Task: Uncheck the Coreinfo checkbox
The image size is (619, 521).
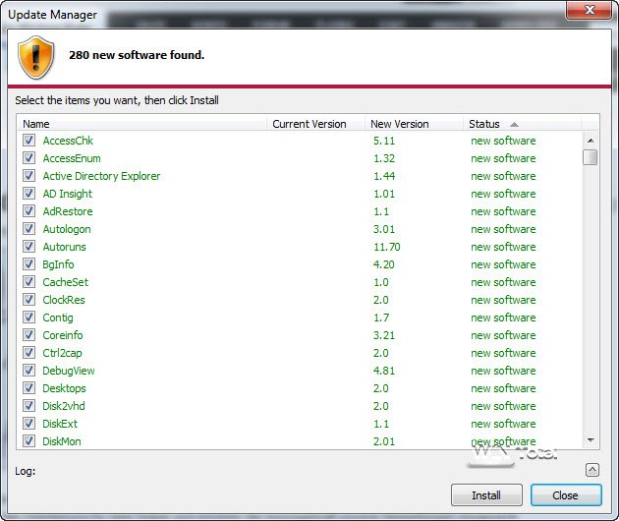Action: 28,335
